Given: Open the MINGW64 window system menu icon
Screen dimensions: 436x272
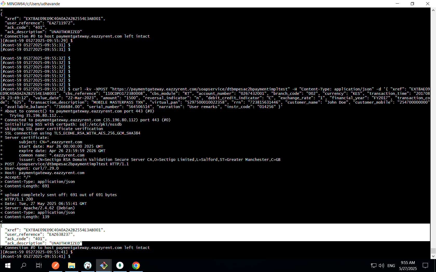Looking at the screenshot, I should [x=3, y=4].
